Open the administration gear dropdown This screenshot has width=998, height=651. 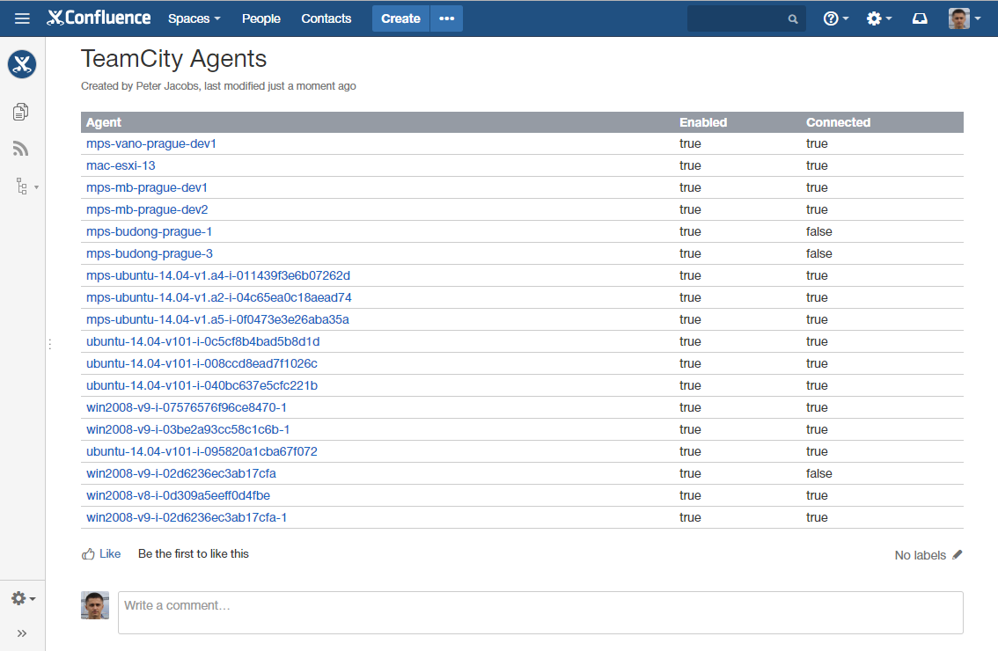878,18
